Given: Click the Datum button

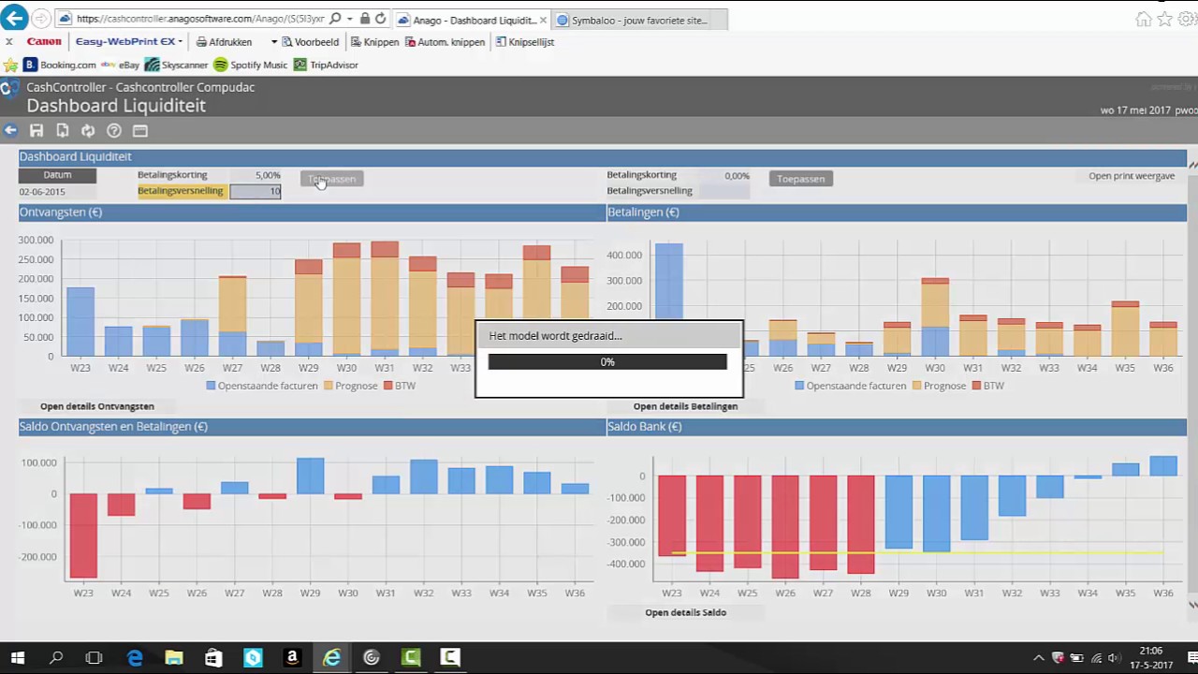Looking at the screenshot, I should click(x=57, y=175).
